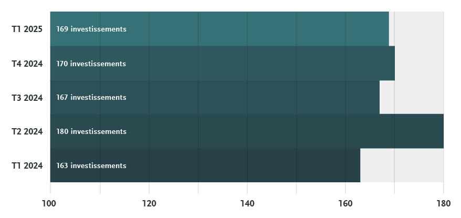The height and width of the screenshot is (218, 461).
Task: Select the T1 2024 axis label
Action: tap(27, 165)
